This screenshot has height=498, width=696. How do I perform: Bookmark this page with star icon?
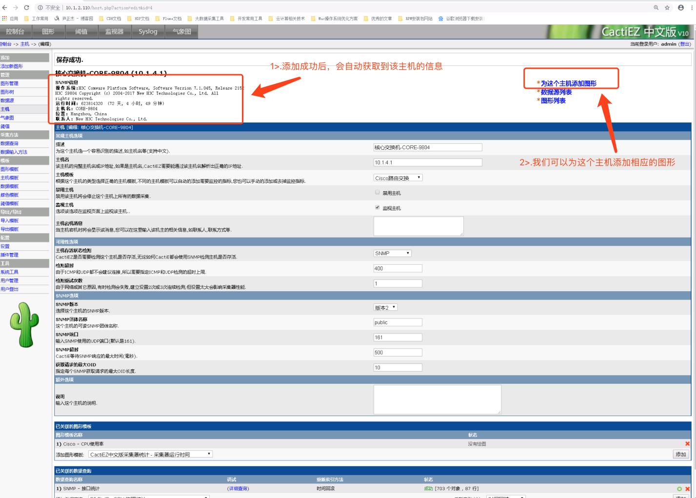(x=667, y=8)
